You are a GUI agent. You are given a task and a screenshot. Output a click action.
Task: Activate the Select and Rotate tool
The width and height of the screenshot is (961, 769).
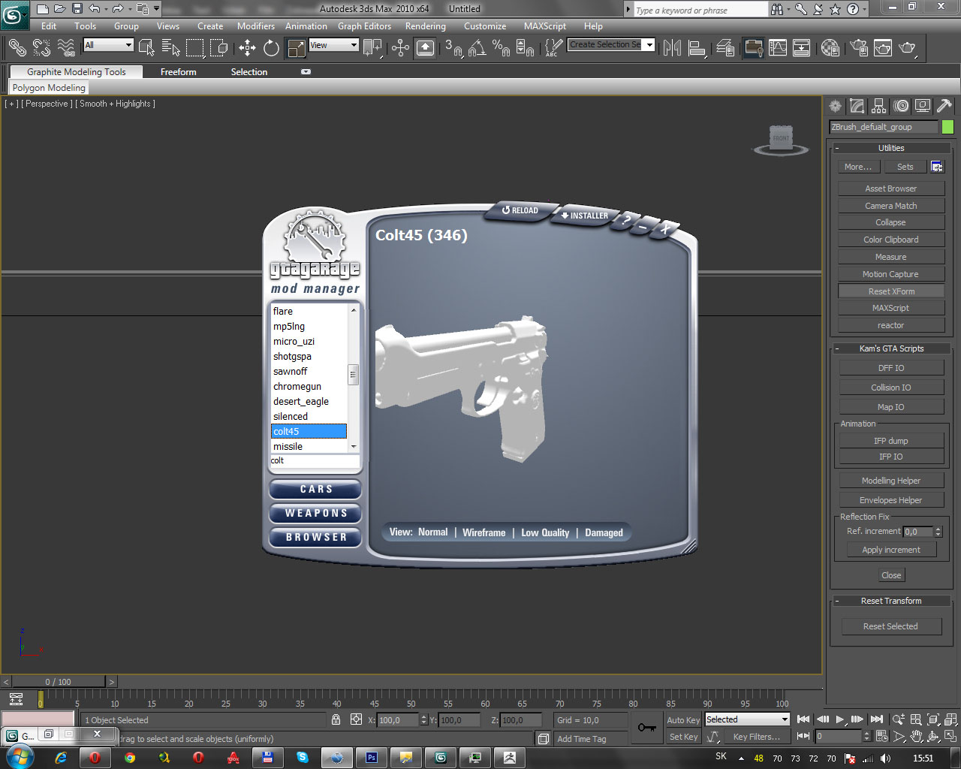[271, 48]
